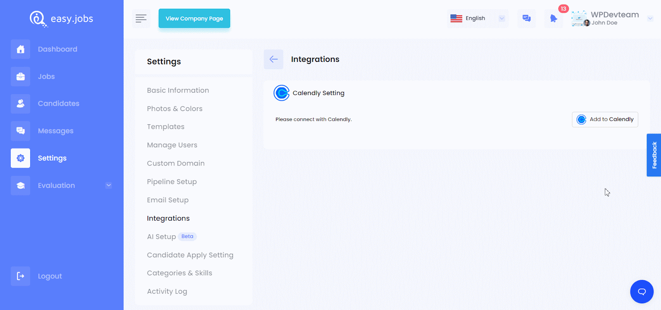Expand the WPDevteam account dropdown arrow
Screen dimensions: 661x310
pyautogui.click(x=650, y=19)
